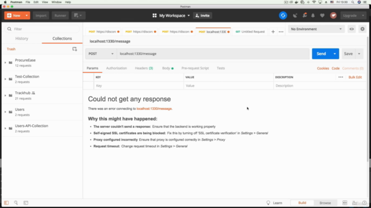Click the Invite button
Screen dimensions: 371x208
click(x=203, y=16)
